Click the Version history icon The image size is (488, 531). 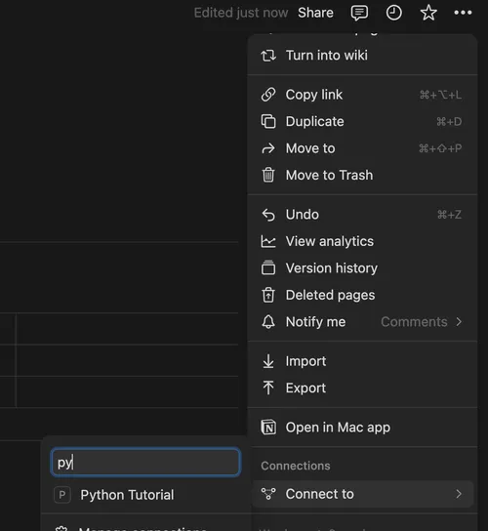(x=268, y=267)
